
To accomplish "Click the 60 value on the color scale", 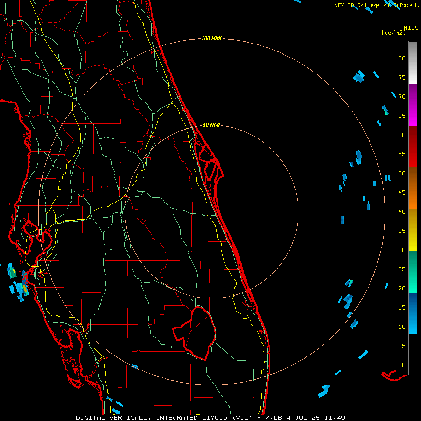I will (402, 135).
